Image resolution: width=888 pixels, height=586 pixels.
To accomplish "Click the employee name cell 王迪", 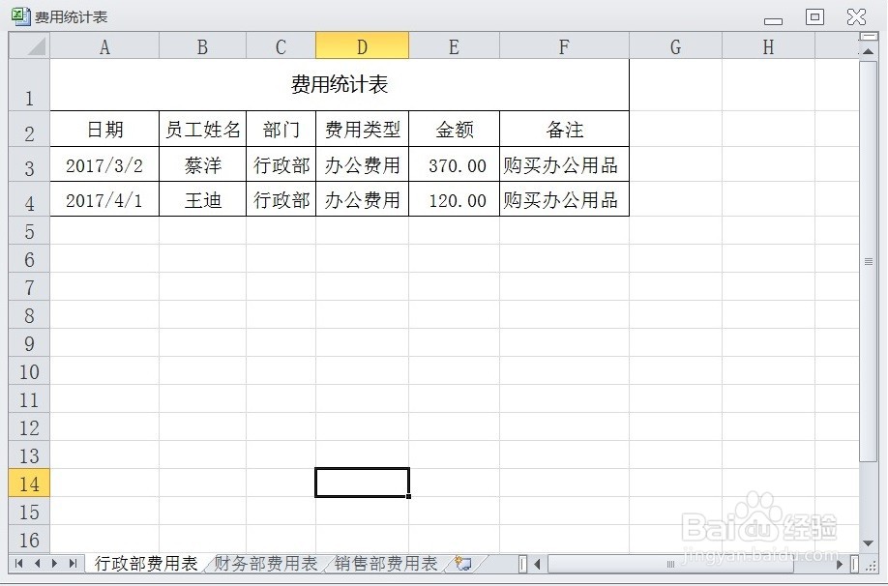I will coord(202,199).
